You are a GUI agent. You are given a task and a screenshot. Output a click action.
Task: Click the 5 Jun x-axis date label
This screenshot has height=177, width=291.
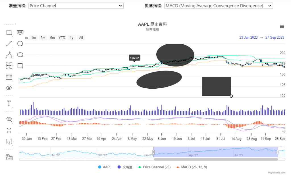point(162,139)
